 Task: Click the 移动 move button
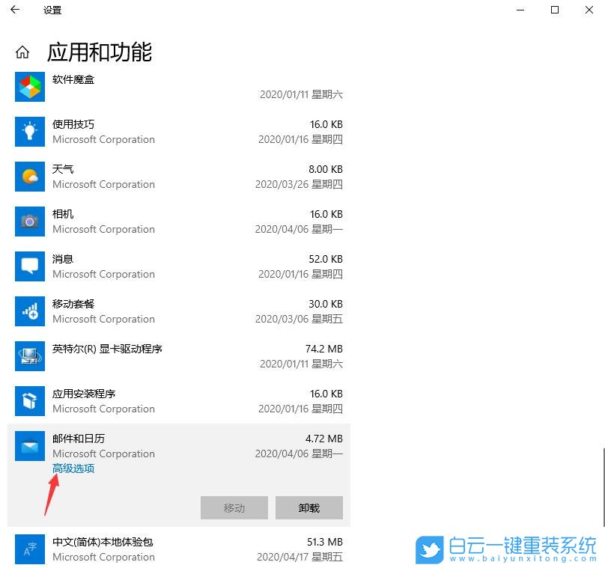233,507
